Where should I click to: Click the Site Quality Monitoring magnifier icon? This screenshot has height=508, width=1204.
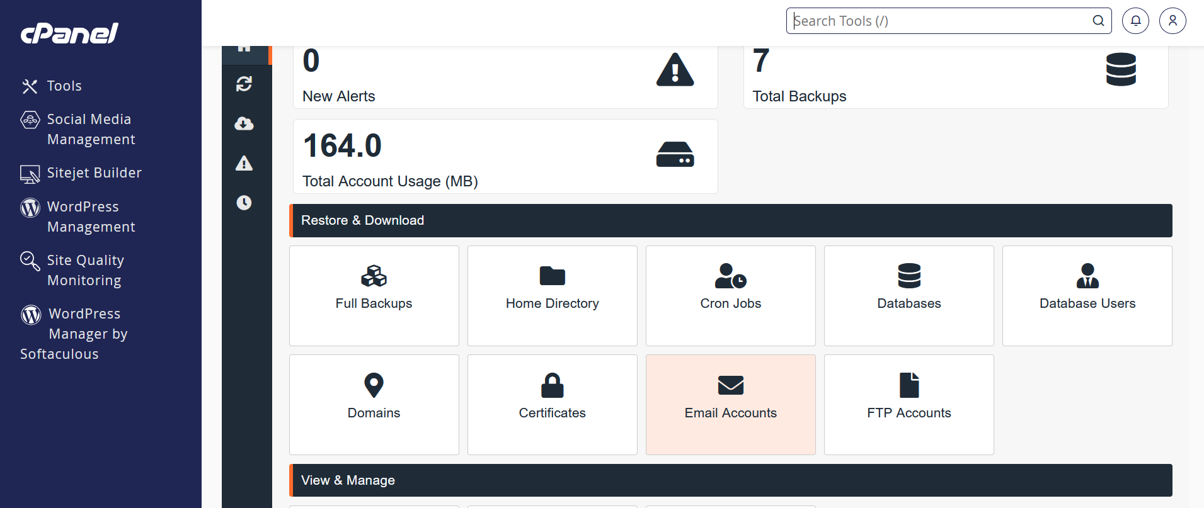30,261
